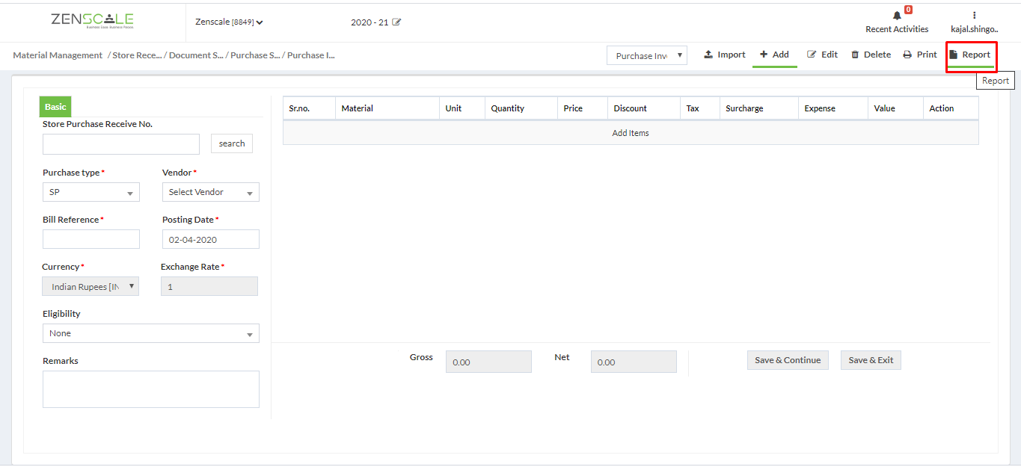This screenshot has height=467, width=1021.
Task: Click the Edit pencil icon
Action: (812, 55)
